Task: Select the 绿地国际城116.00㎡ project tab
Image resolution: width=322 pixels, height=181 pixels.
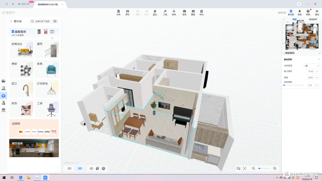Action: [x=48, y=4]
